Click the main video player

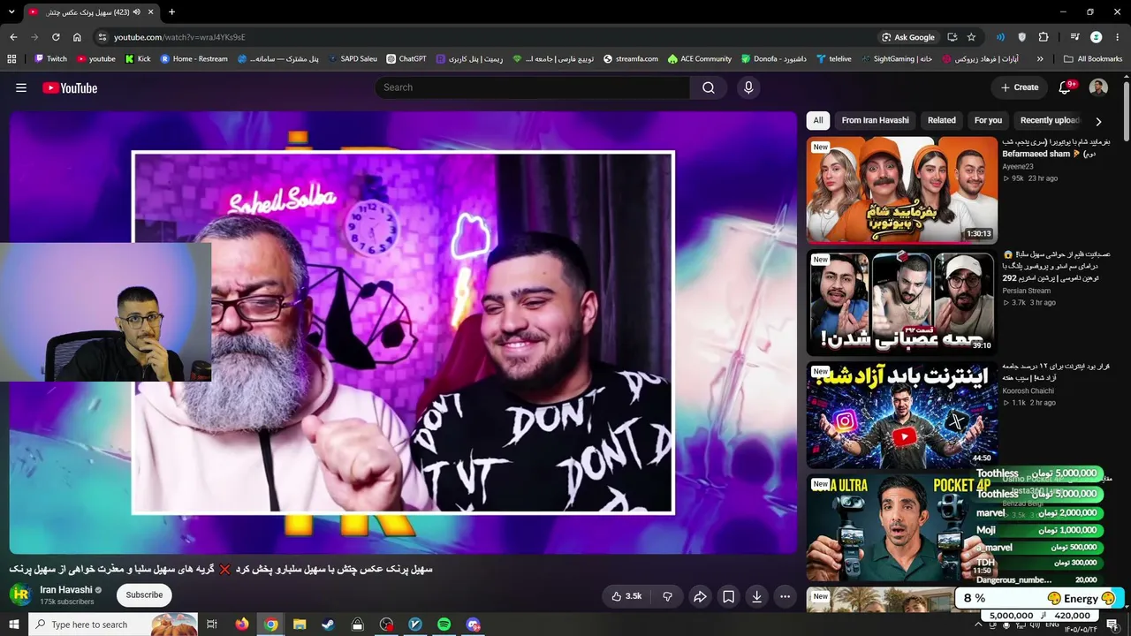tap(403, 332)
